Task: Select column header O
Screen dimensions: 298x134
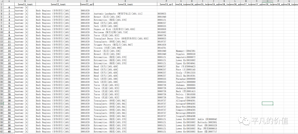Action: tap(267, 1)
